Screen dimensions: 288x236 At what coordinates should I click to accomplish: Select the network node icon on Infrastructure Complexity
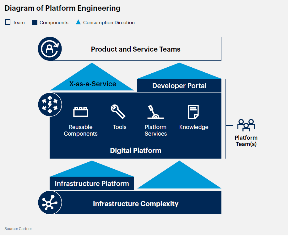click(x=50, y=202)
